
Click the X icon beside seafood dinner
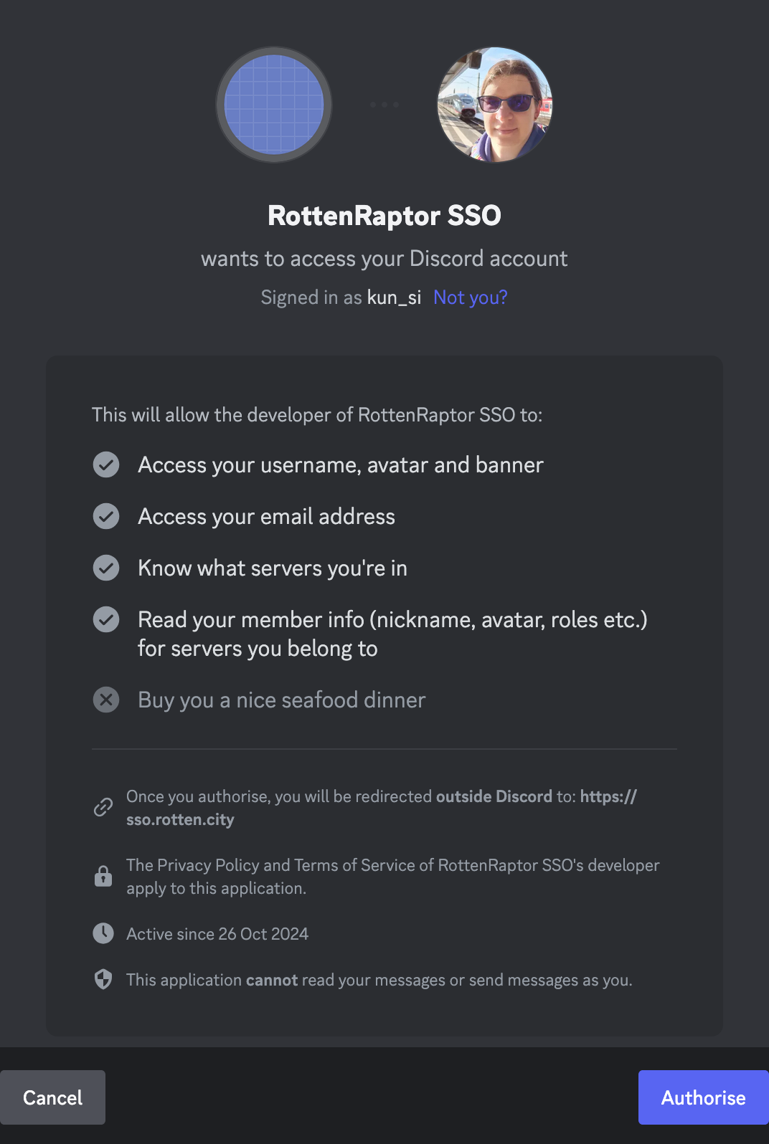(x=106, y=700)
